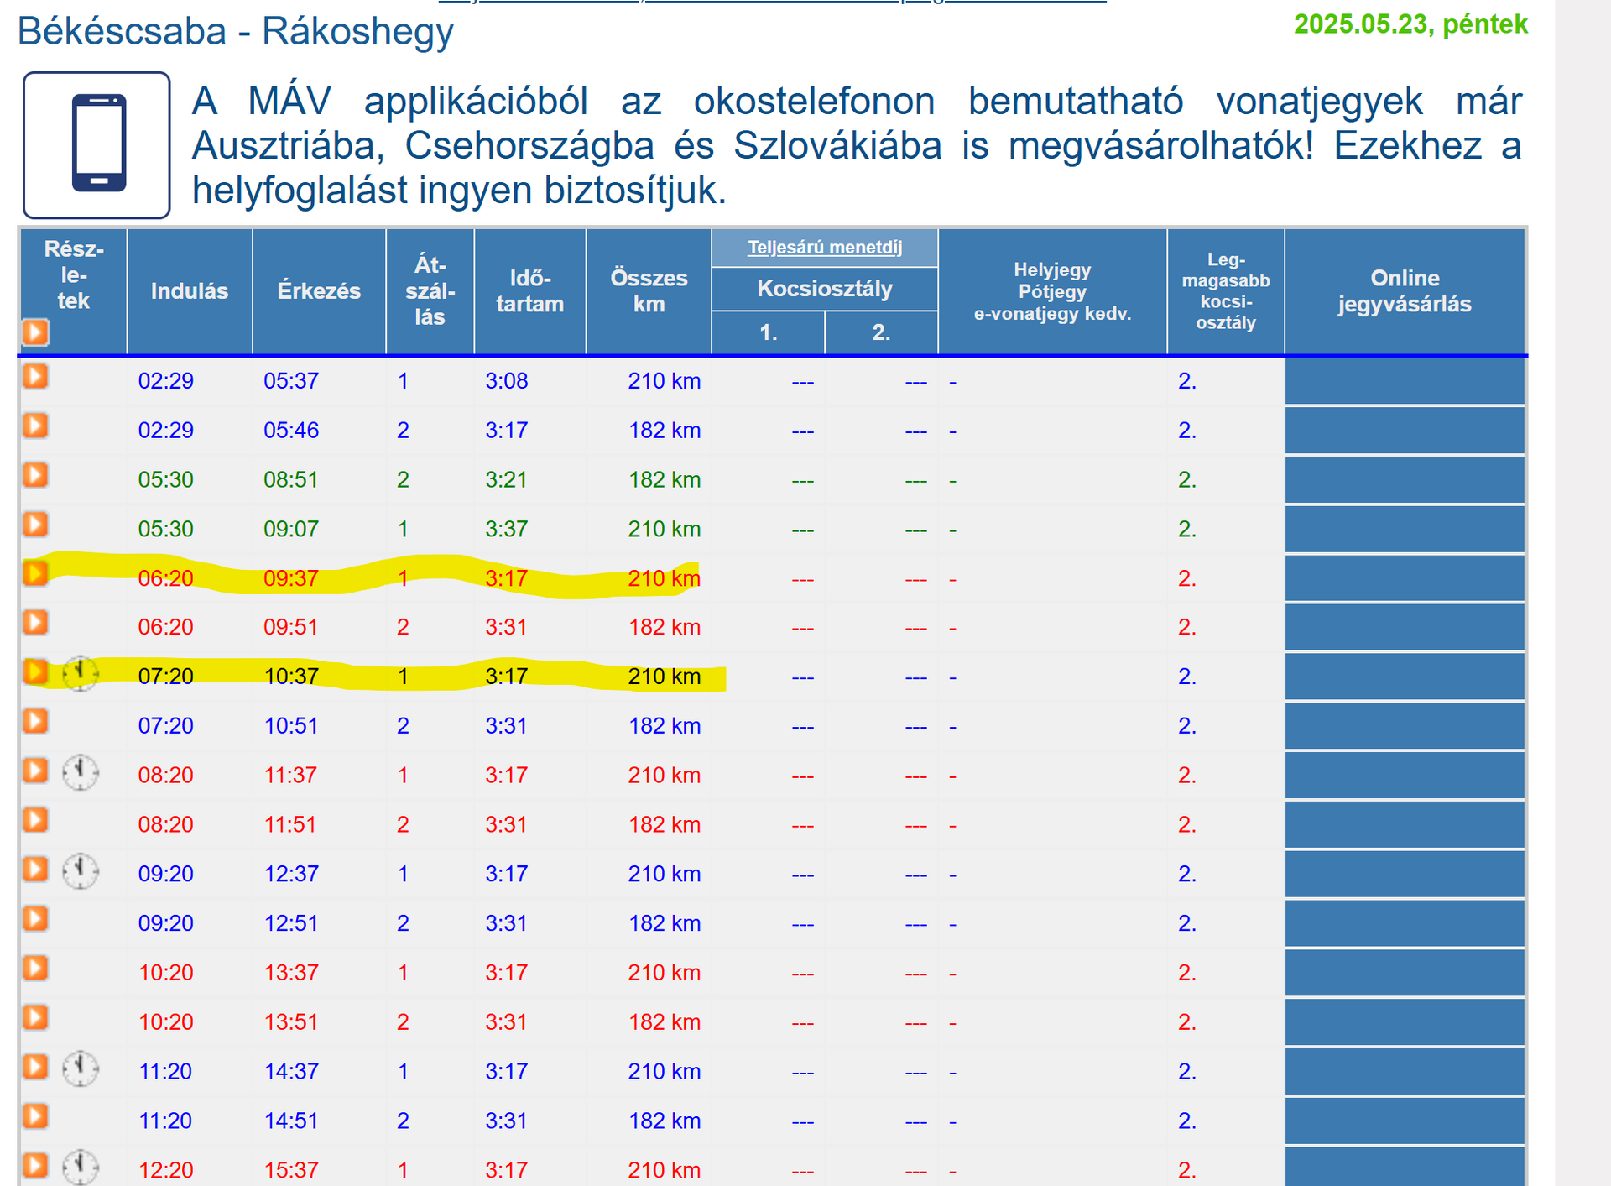Click the 2025.05.23, péntek date label
1611x1186 pixels.
point(1410,24)
